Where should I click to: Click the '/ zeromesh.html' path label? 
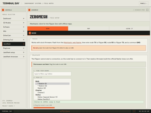139,10
